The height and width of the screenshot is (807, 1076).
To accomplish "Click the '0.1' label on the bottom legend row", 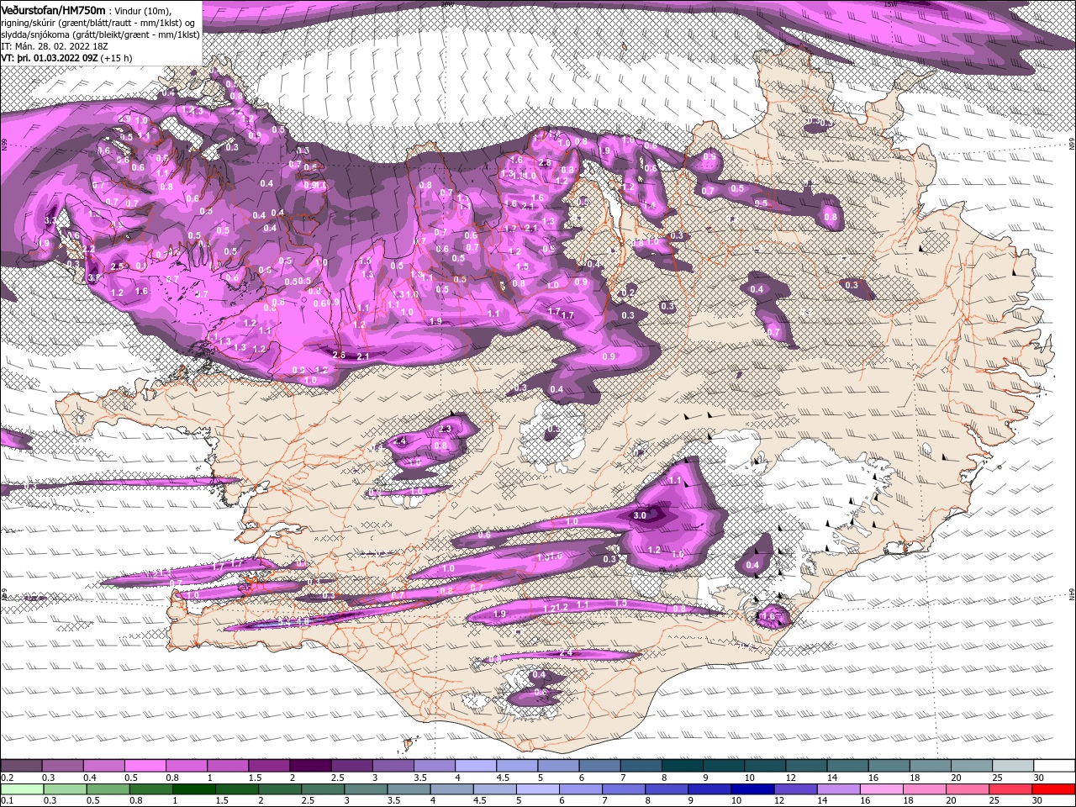I will tap(8, 800).
